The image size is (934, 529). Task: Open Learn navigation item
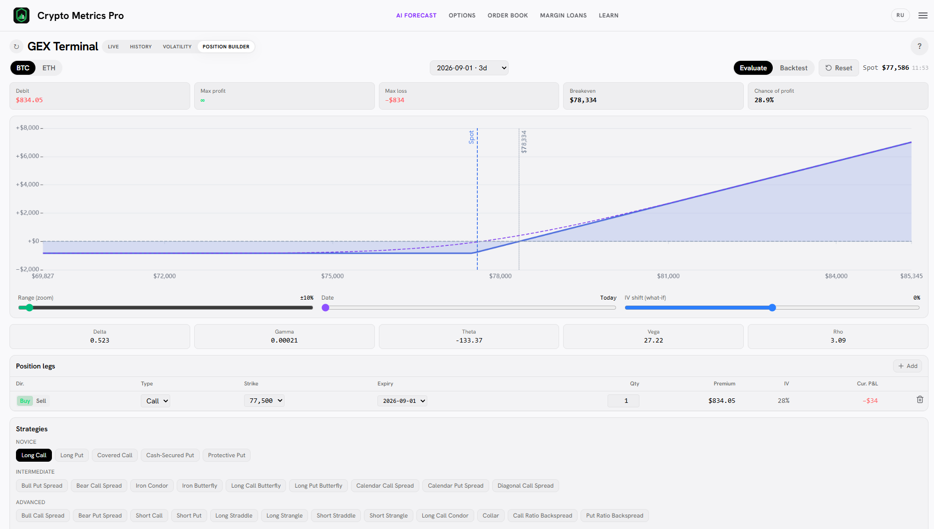tap(609, 15)
